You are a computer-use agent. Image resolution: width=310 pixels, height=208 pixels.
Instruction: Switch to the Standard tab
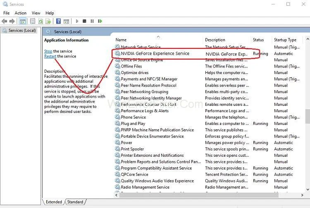pos(75,202)
